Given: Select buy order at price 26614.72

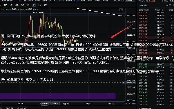Looking at the screenshot, I should coord(155,77).
